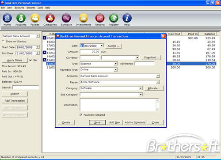Click the Allocate button
221x160 pixels.
coord(154,88)
